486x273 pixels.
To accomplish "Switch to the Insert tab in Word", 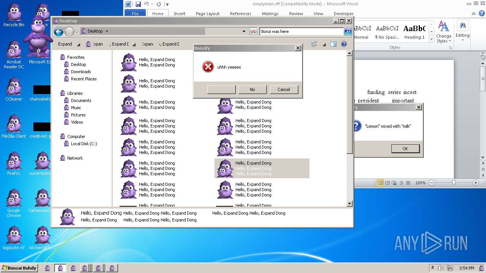I will (180, 13).
